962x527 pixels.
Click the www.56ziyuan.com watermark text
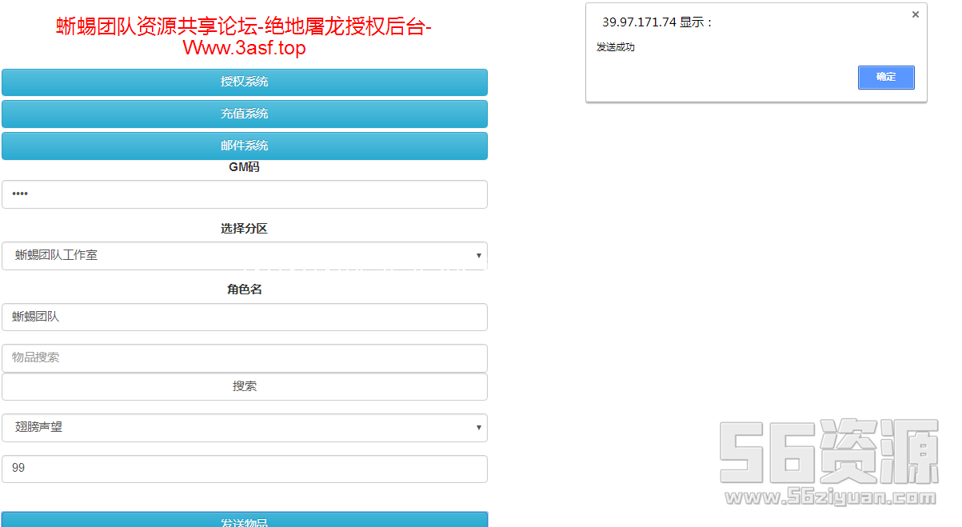tap(829, 497)
